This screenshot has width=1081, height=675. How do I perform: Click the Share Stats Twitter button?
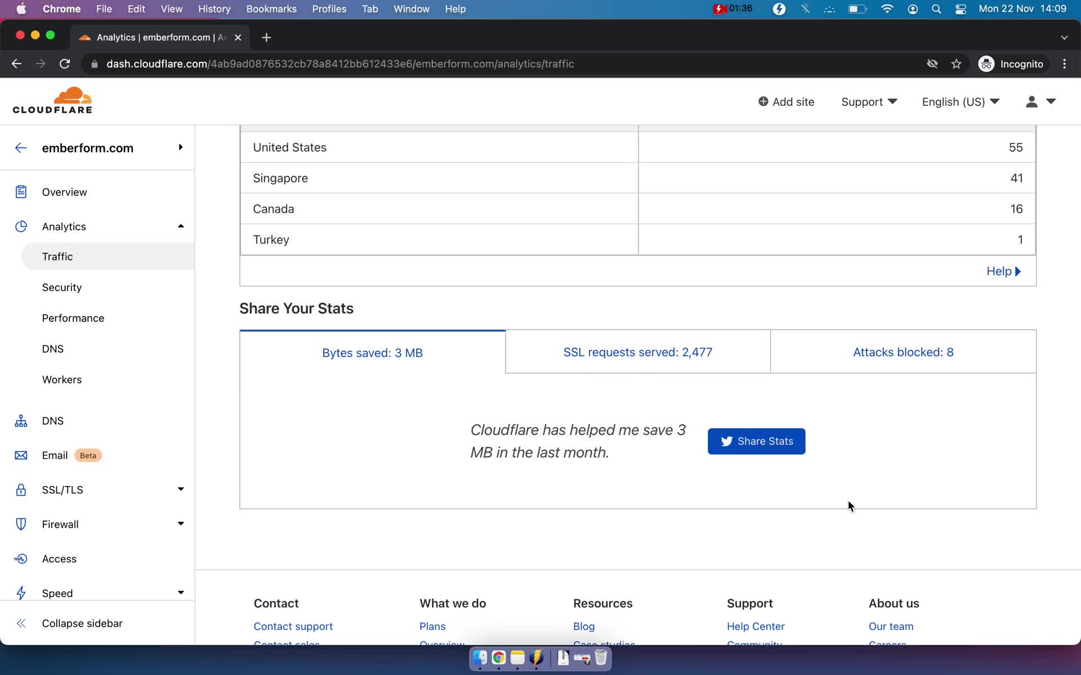click(x=757, y=441)
